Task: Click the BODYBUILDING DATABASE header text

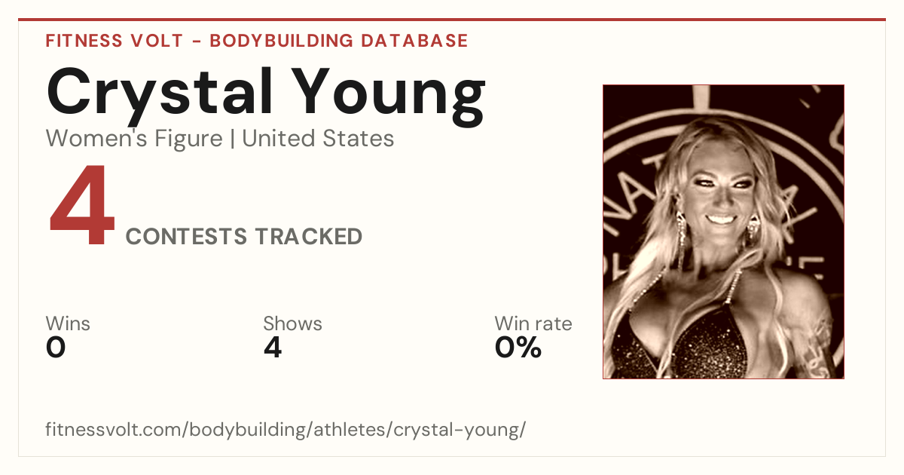Action: (339, 41)
